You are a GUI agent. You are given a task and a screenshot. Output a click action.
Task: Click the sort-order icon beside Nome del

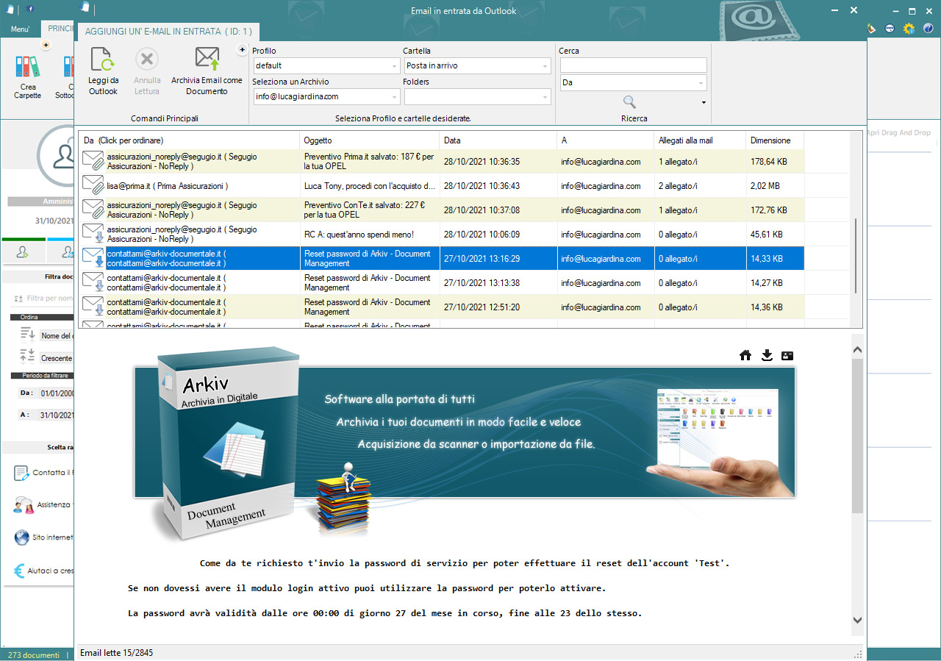(27, 335)
